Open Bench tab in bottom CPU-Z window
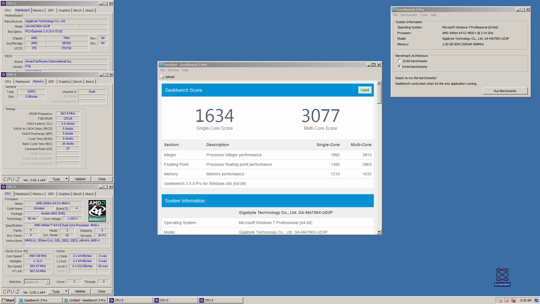 [77, 194]
